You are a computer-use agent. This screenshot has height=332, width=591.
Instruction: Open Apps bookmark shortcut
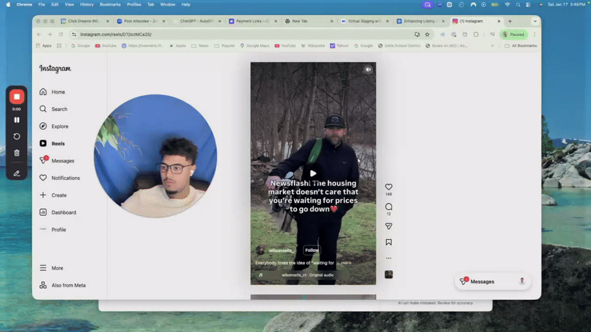(x=44, y=46)
